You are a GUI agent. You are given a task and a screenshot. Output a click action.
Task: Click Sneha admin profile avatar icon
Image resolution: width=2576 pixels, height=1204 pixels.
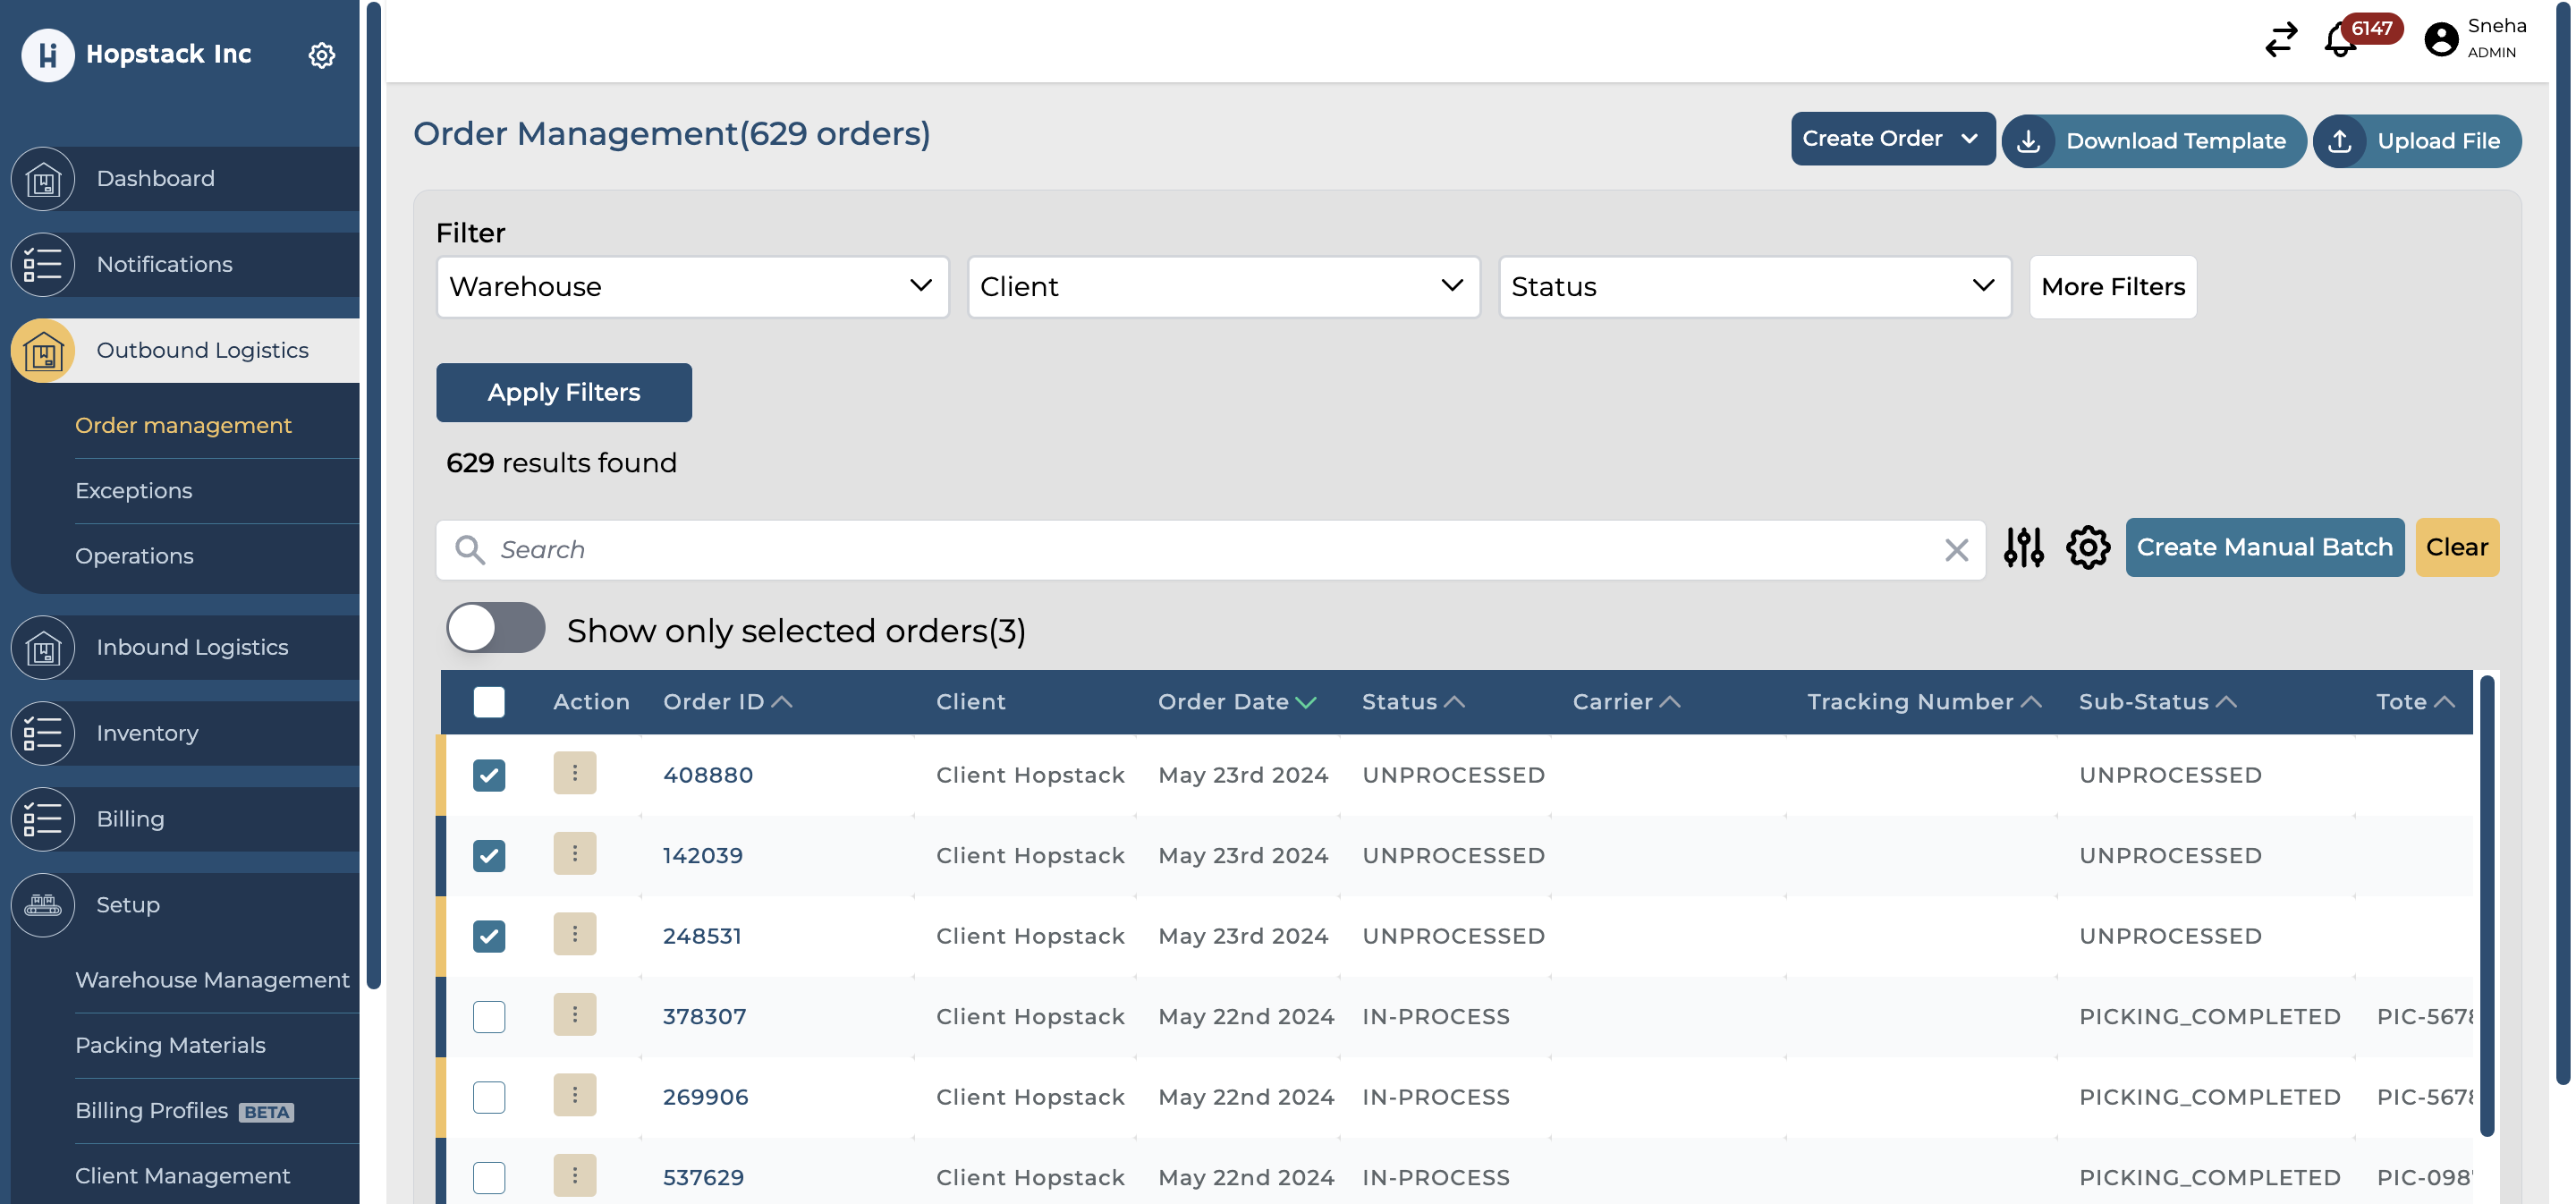pos(2441,40)
